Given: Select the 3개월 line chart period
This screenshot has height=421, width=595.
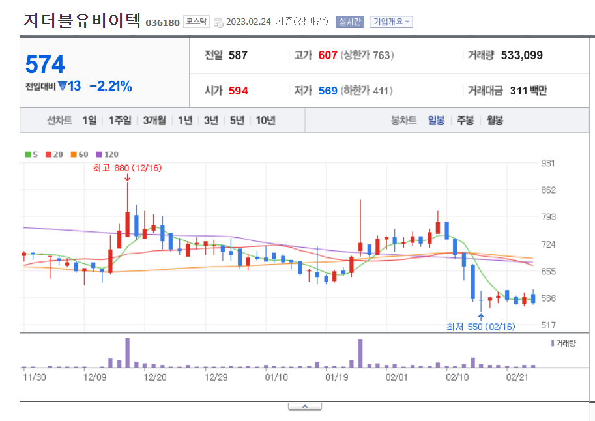Looking at the screenshot, I should coord(154,121).
